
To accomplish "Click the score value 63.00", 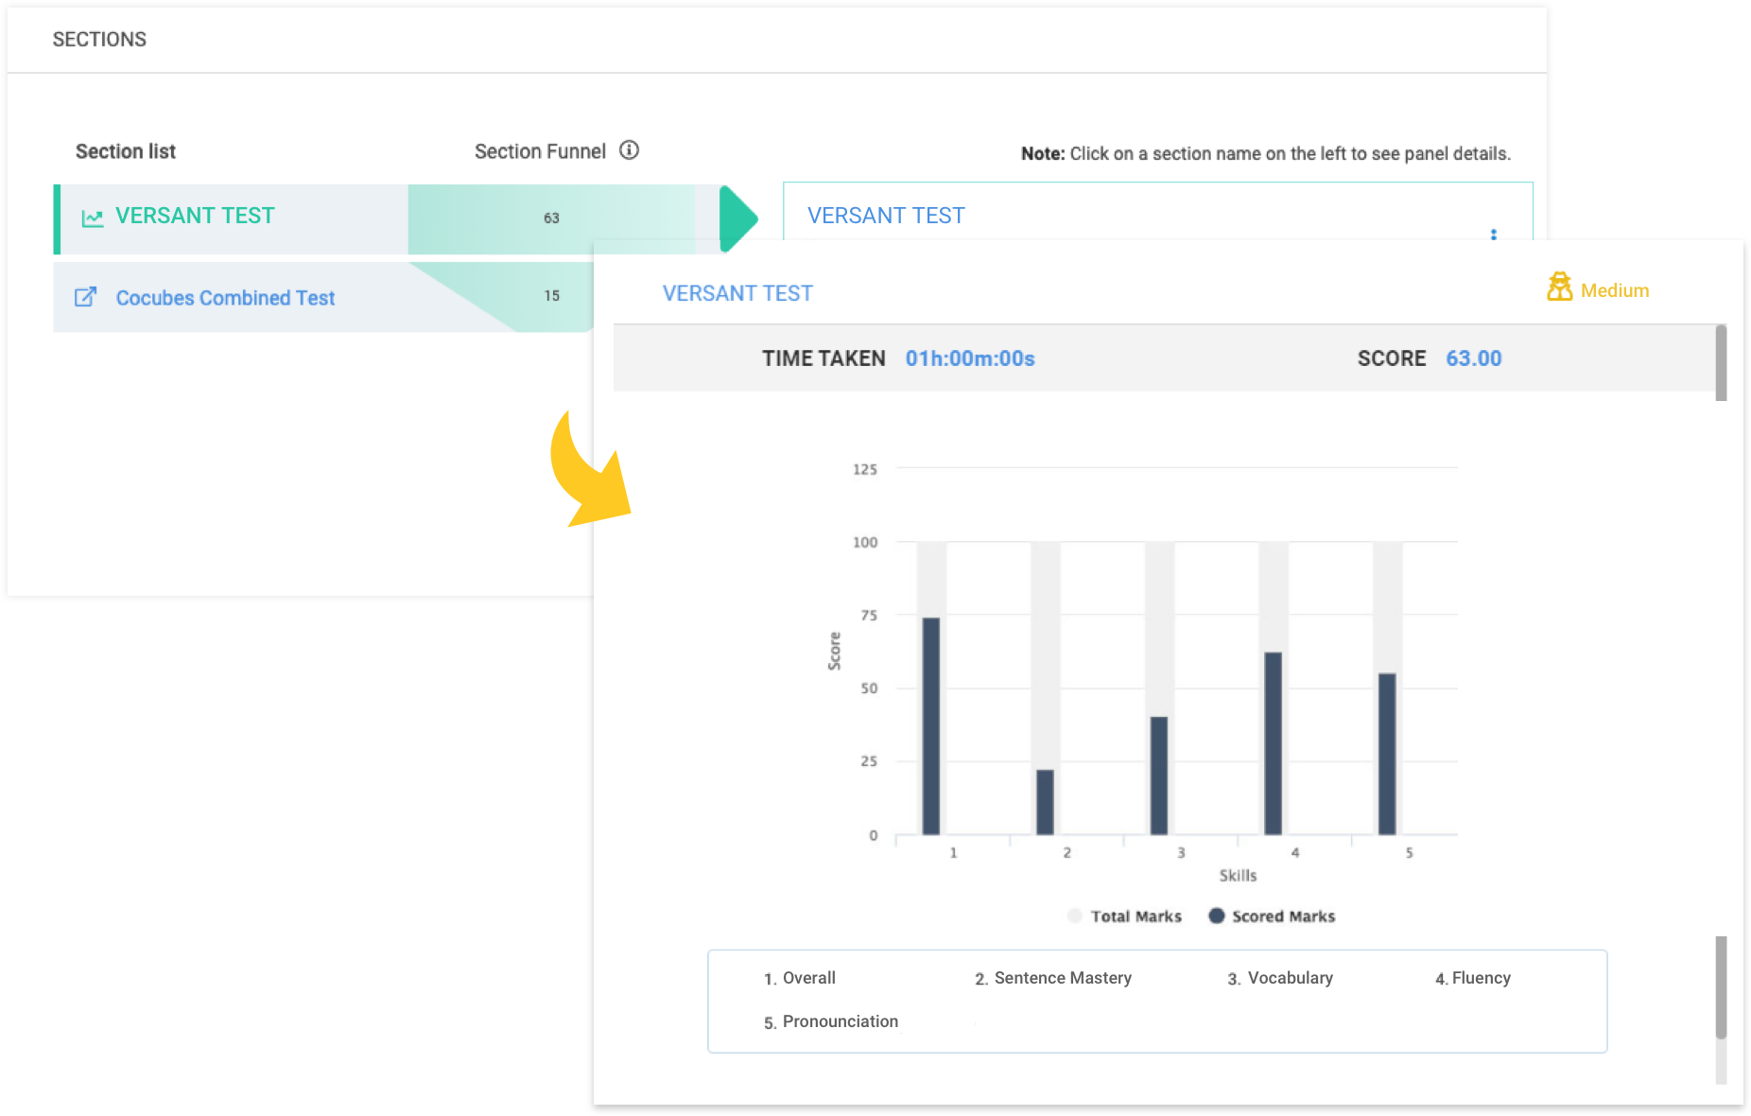I will coord(1473,358).
